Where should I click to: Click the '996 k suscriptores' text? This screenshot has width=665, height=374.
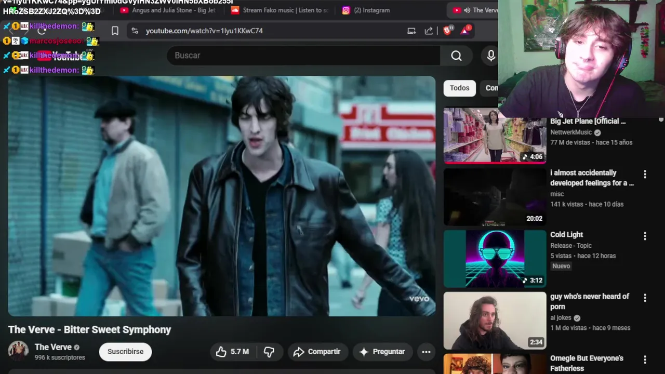pos(60,357)
